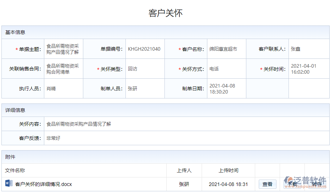Image resolution: width=330 pixels, height=192 pixels.
Task: Click the 单据主题 value field
Action: pos(63,49)
